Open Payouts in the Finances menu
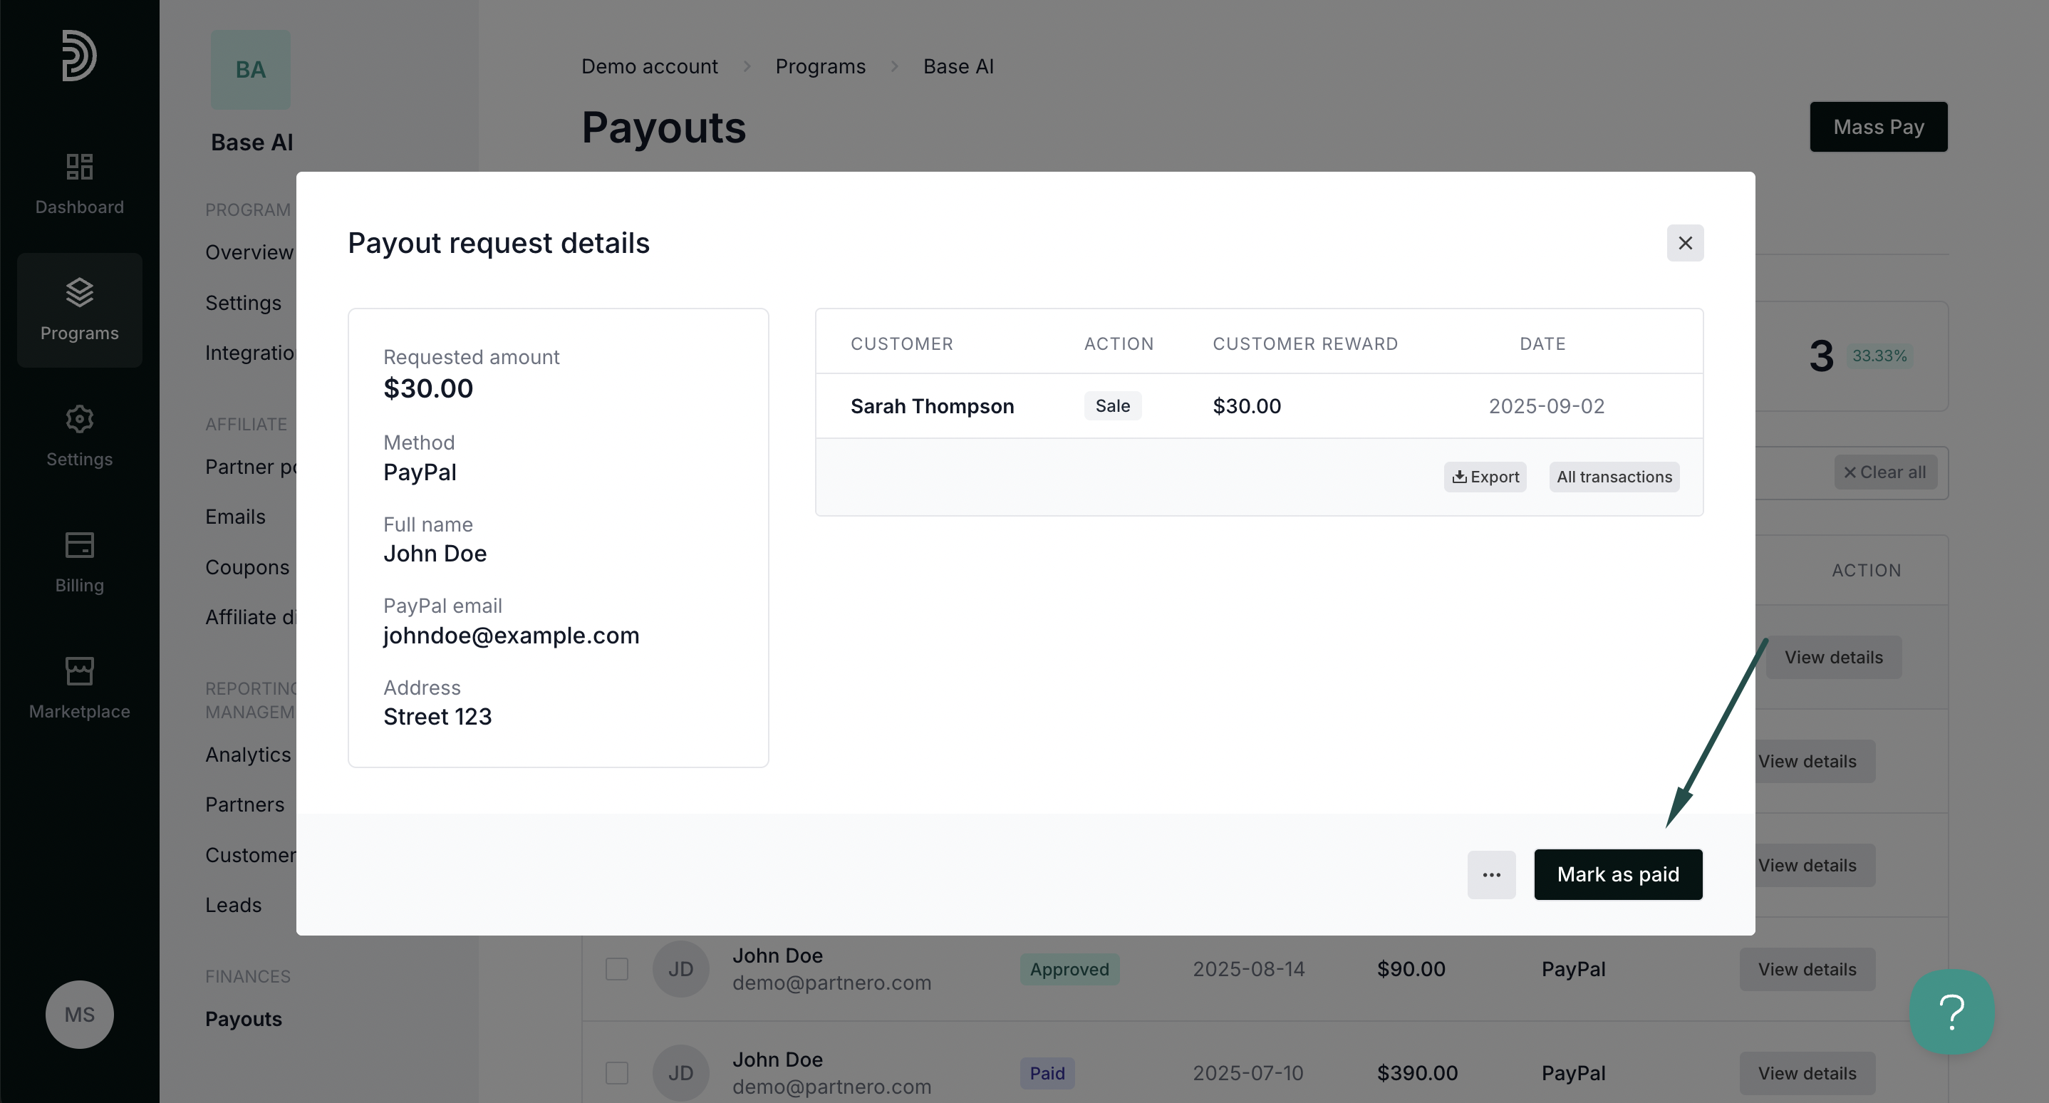This screenshot has width=2049, height=1103. [244, 1020]
